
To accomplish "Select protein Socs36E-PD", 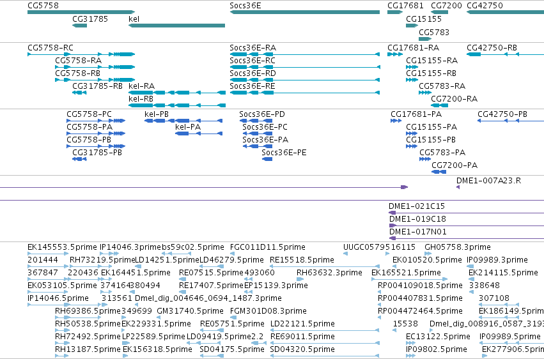I will 256,121.
